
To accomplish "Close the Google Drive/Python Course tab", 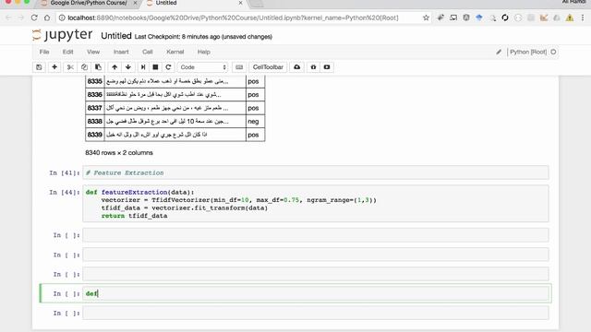I will pyautogui.click(x=136, y=3).
